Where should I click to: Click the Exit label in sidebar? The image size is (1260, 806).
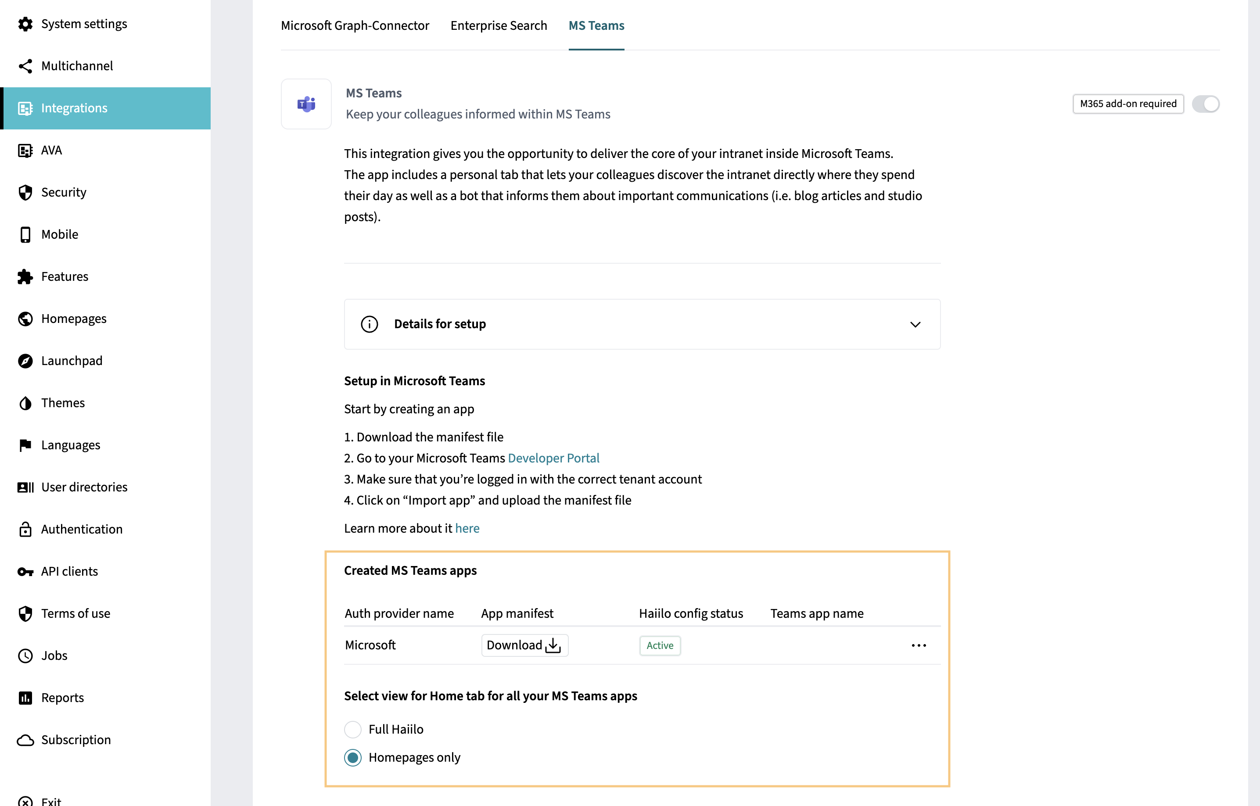pyautogui.click(x=51, y=801)
